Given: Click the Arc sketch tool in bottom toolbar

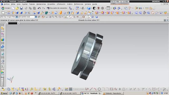Looking at the screenshot, I should [95, 89].
